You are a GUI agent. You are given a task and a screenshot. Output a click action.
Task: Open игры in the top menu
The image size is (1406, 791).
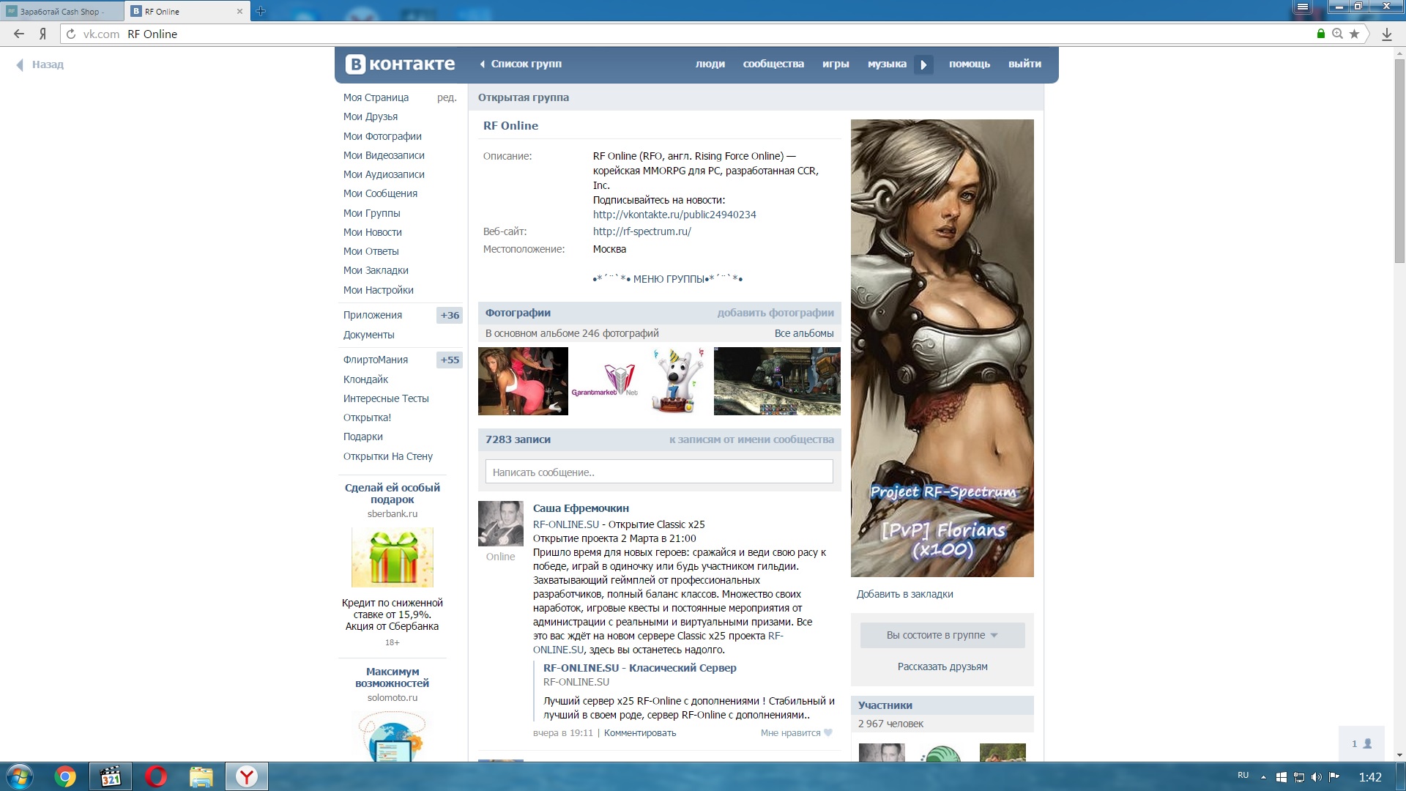coord(836,64)
